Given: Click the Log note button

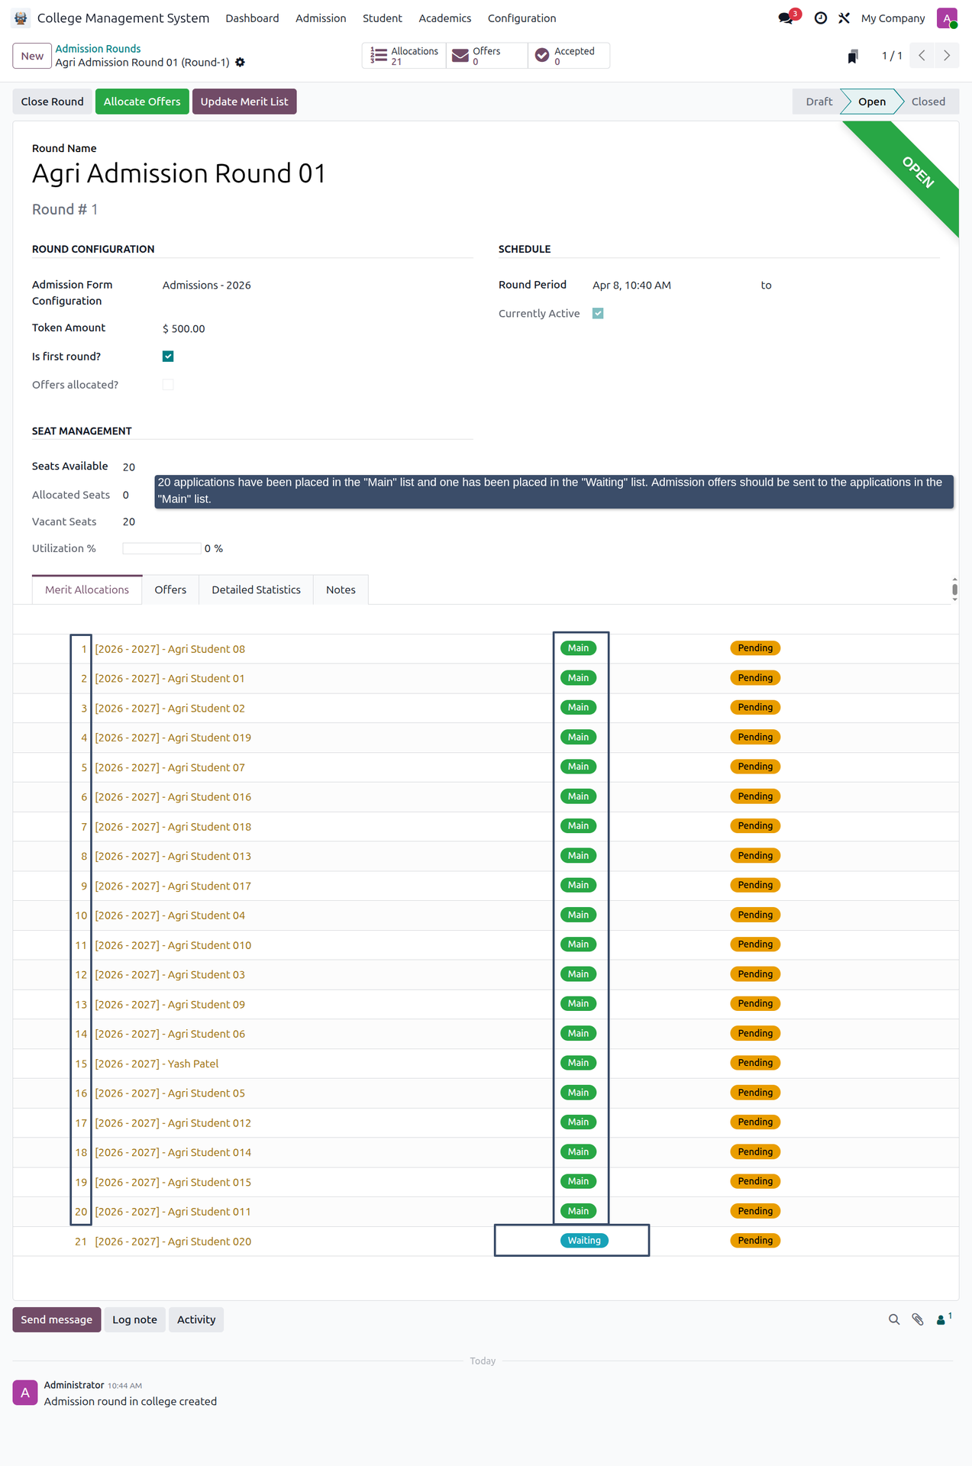Looking at the screenshot, I should point(134,1319).
